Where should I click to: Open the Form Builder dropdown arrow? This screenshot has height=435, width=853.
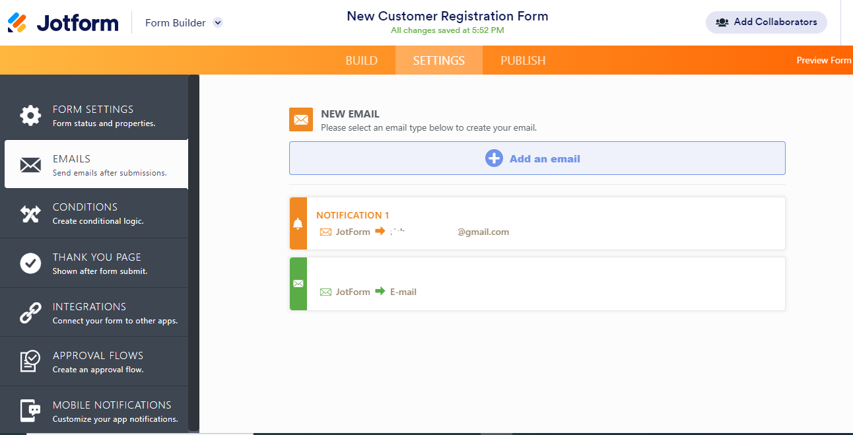218,22
